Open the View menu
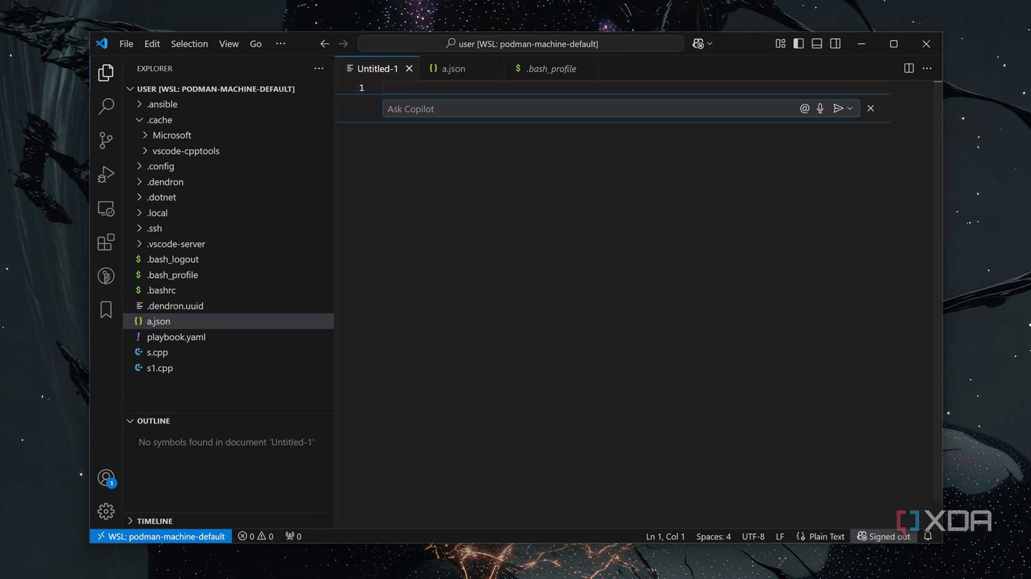The height and width of the screenshot is (579, 1031). coord(228,44)
